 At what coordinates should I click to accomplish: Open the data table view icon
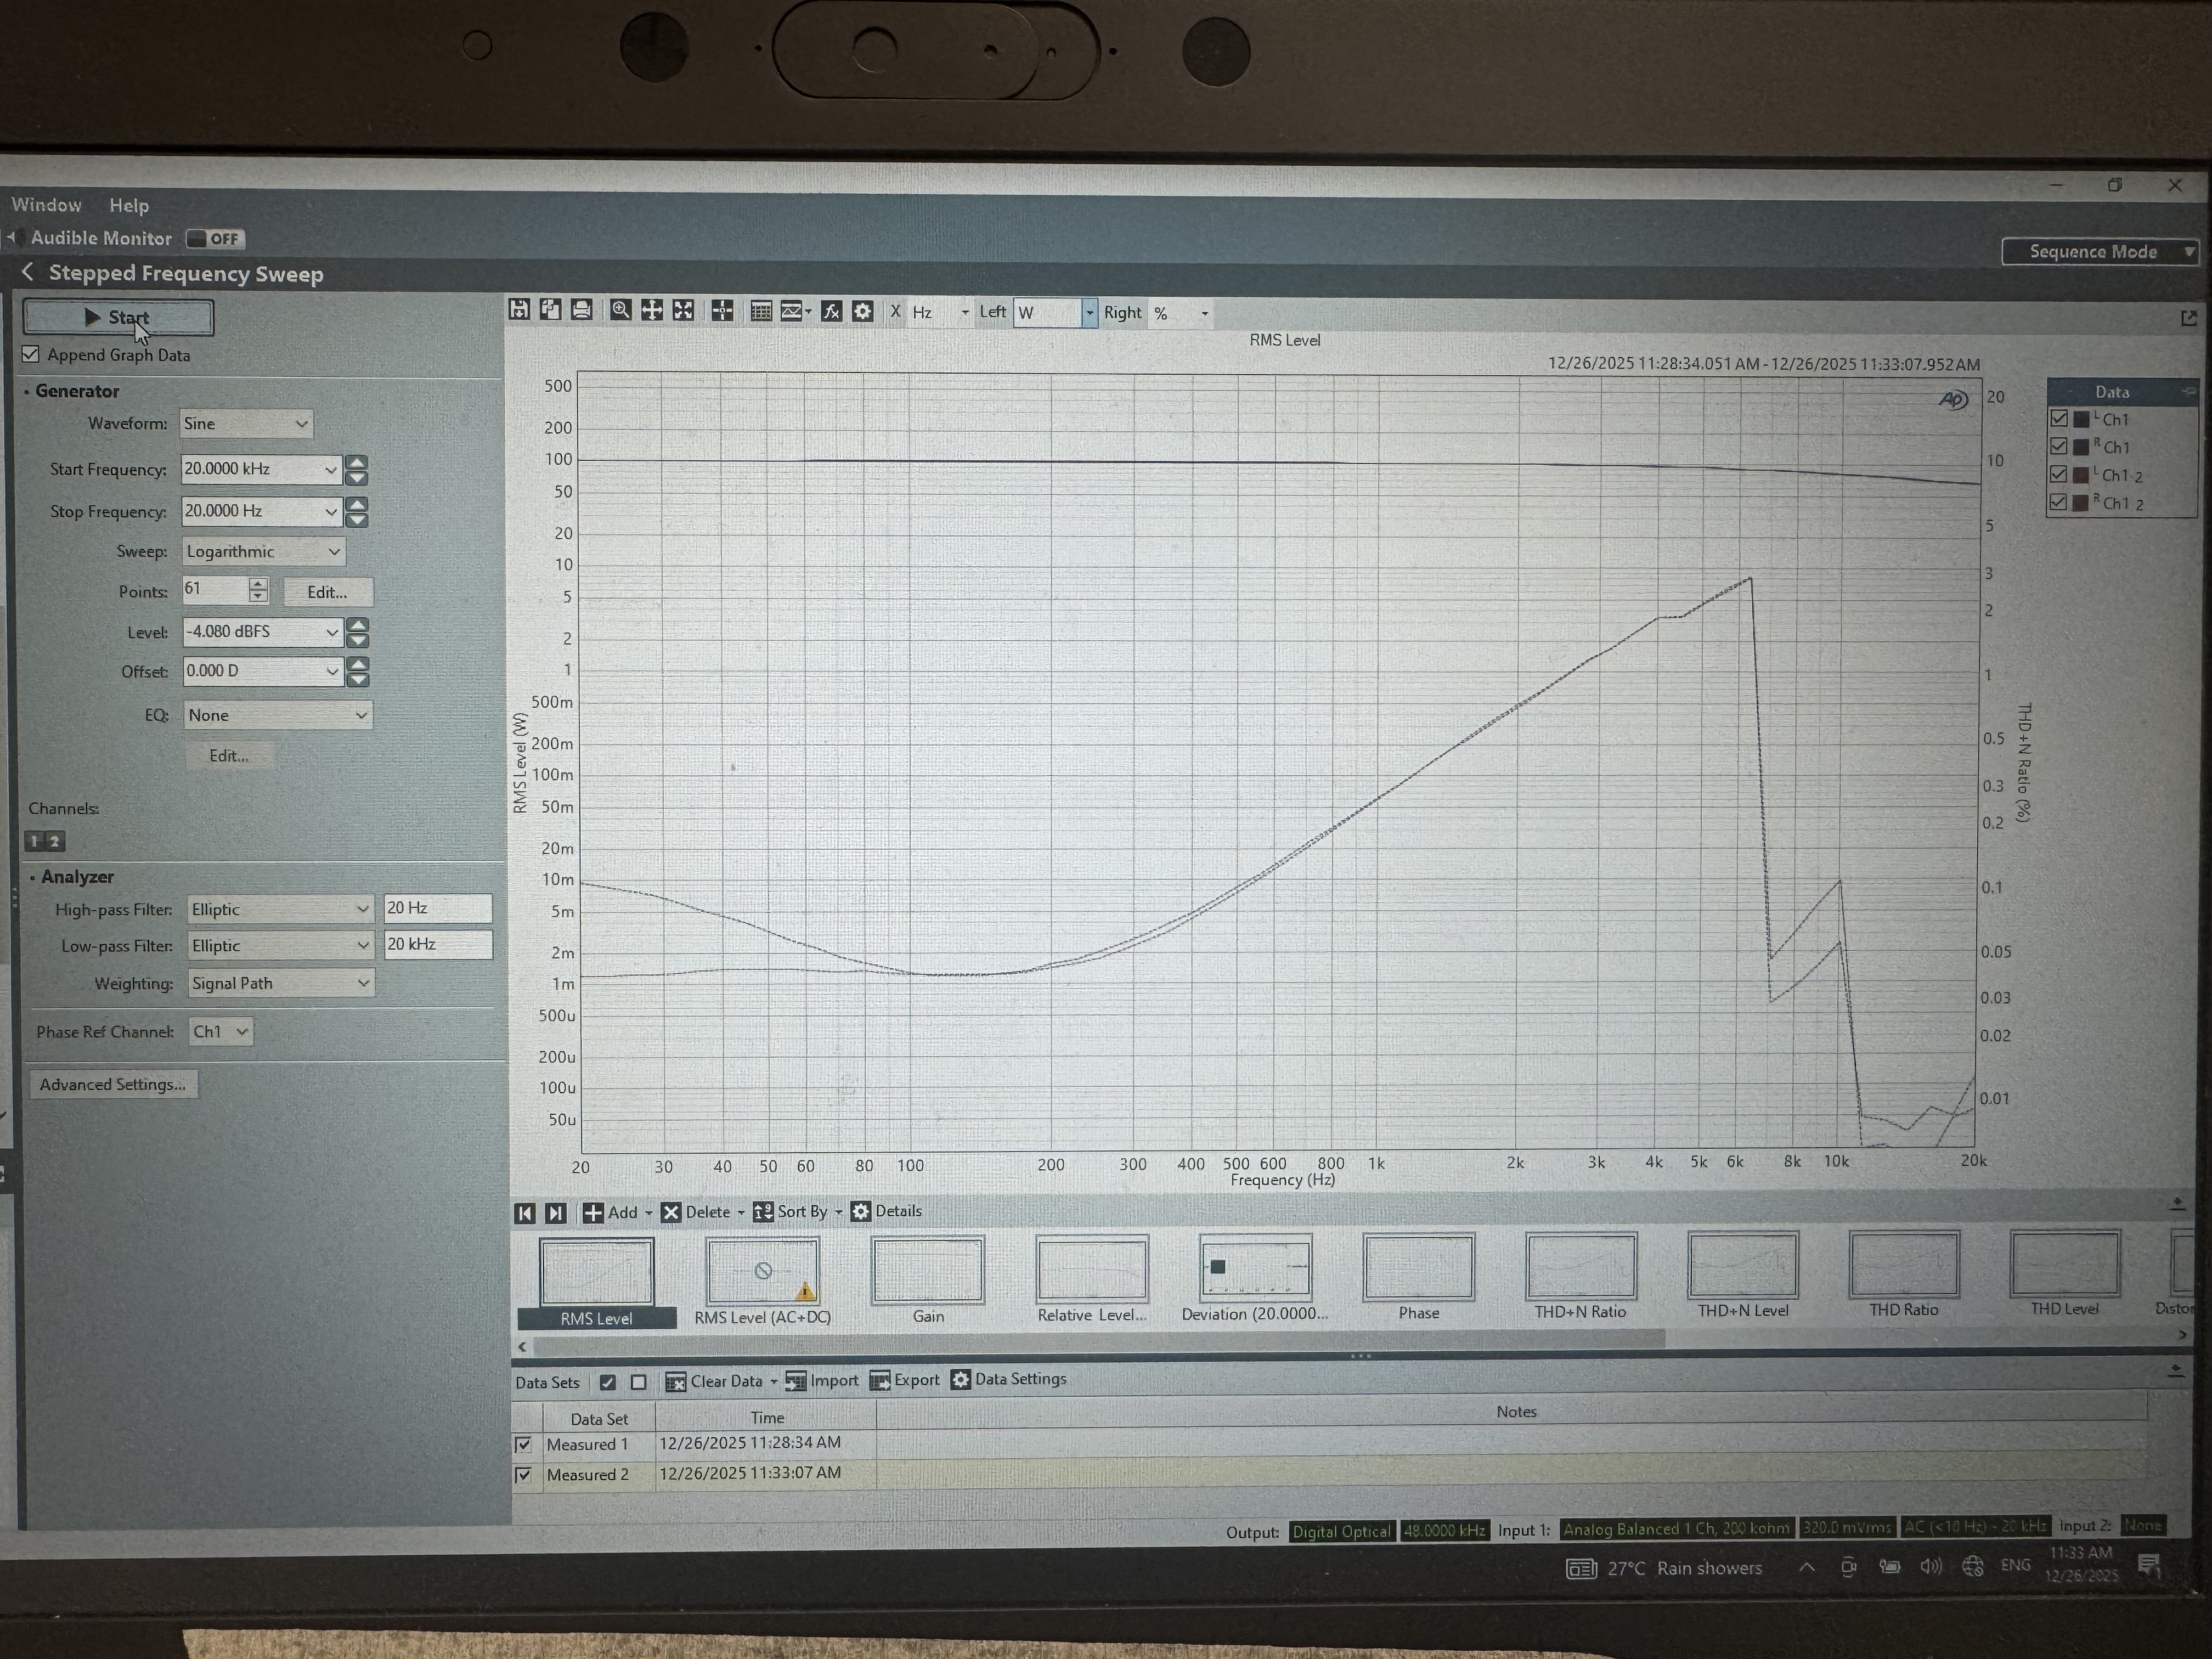click(x=761, y=311)
